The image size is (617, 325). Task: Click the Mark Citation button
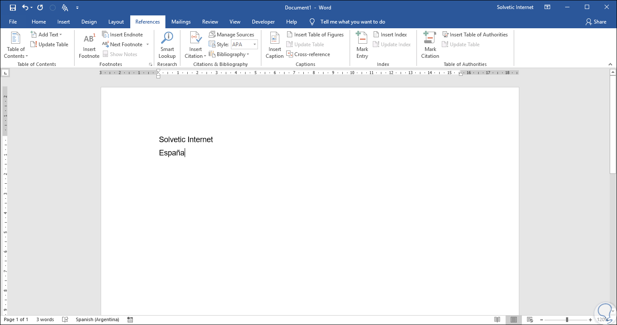430,45
